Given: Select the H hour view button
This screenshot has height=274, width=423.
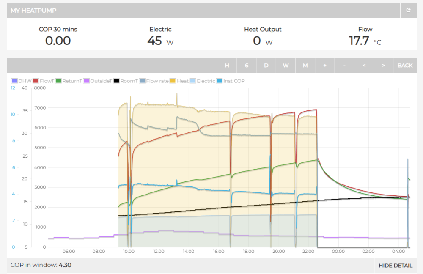Looking at the screenshot, I should [x=227, y=66].
